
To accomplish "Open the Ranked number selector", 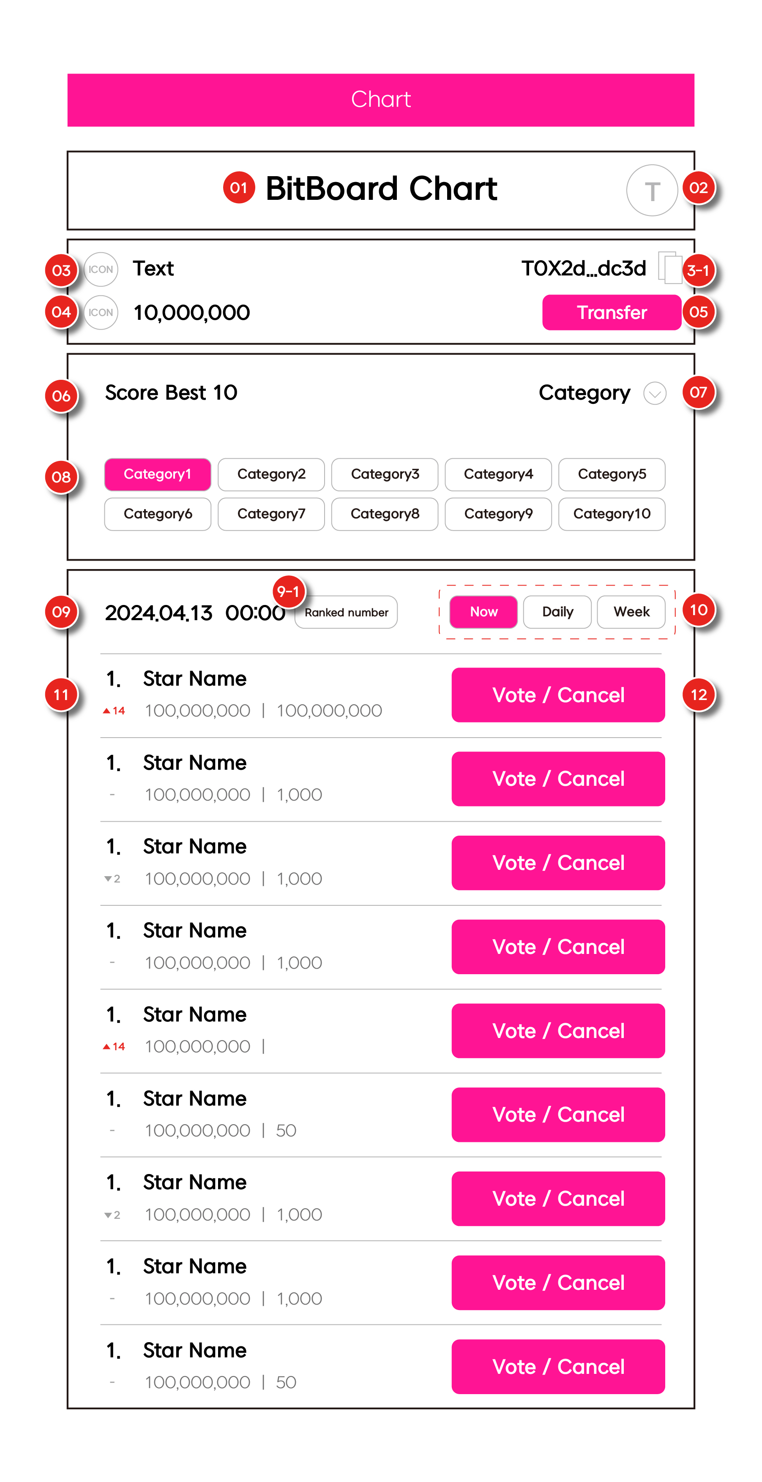I will coord(346,612).
